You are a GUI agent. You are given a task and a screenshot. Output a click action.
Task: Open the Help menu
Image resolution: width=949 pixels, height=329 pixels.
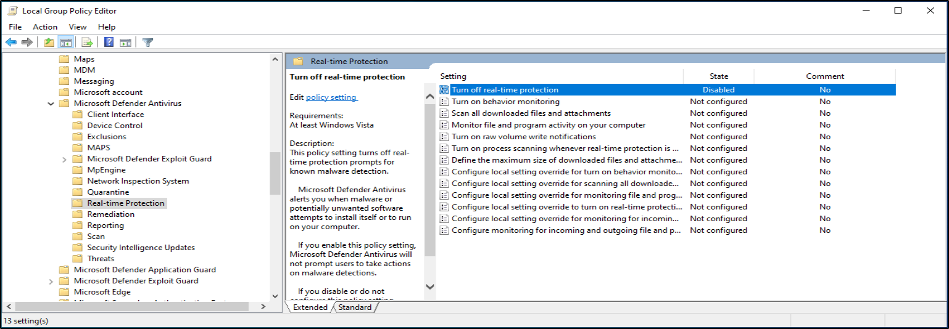(x=107, y=27)
